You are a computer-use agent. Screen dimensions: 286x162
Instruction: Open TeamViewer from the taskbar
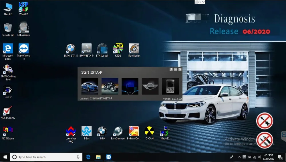pyautogui.click(x=108, y=157)
